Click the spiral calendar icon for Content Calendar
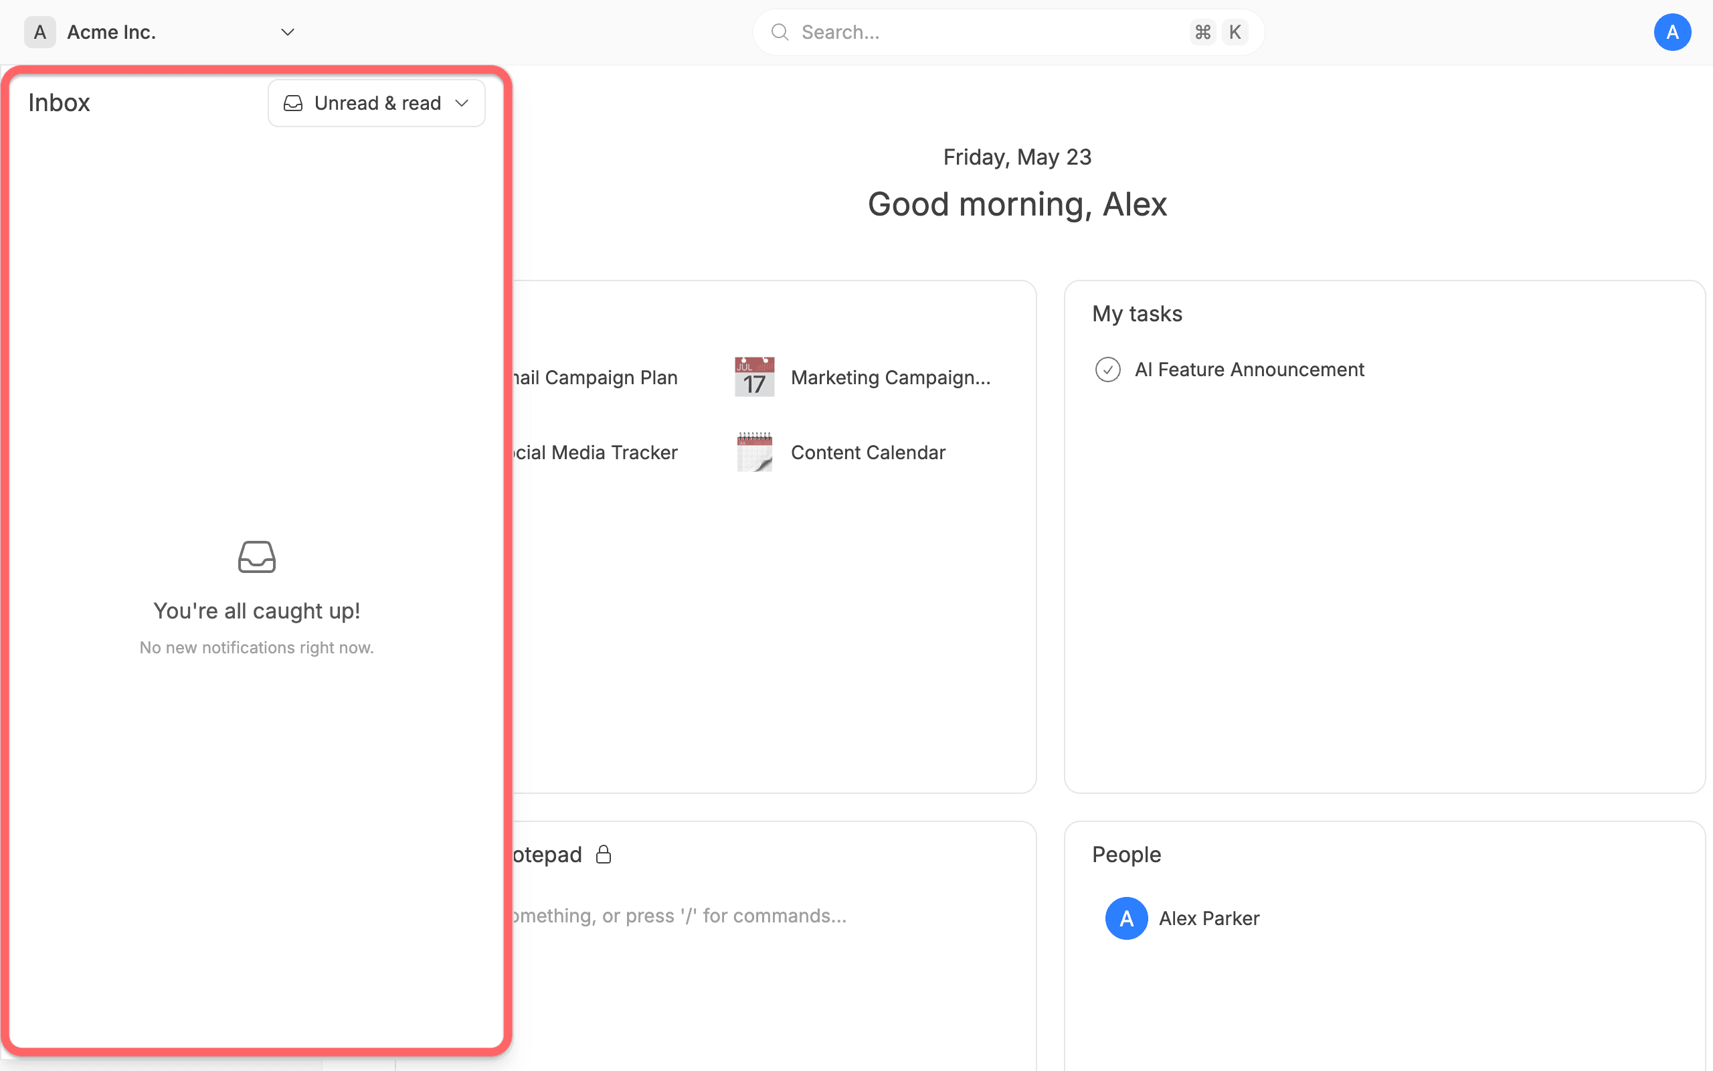Screen dimensions: 1713x1071 [755, 452]
